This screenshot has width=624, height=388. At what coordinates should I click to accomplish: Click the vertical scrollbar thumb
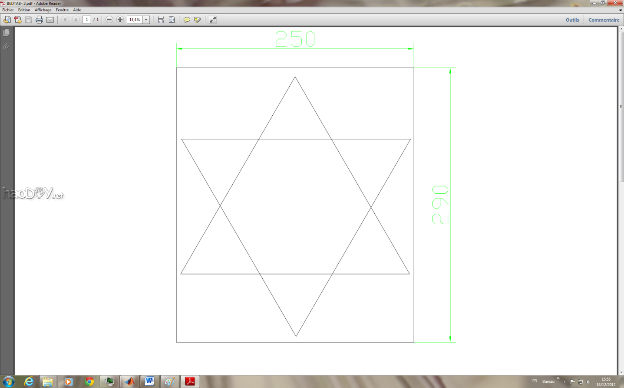621,106
